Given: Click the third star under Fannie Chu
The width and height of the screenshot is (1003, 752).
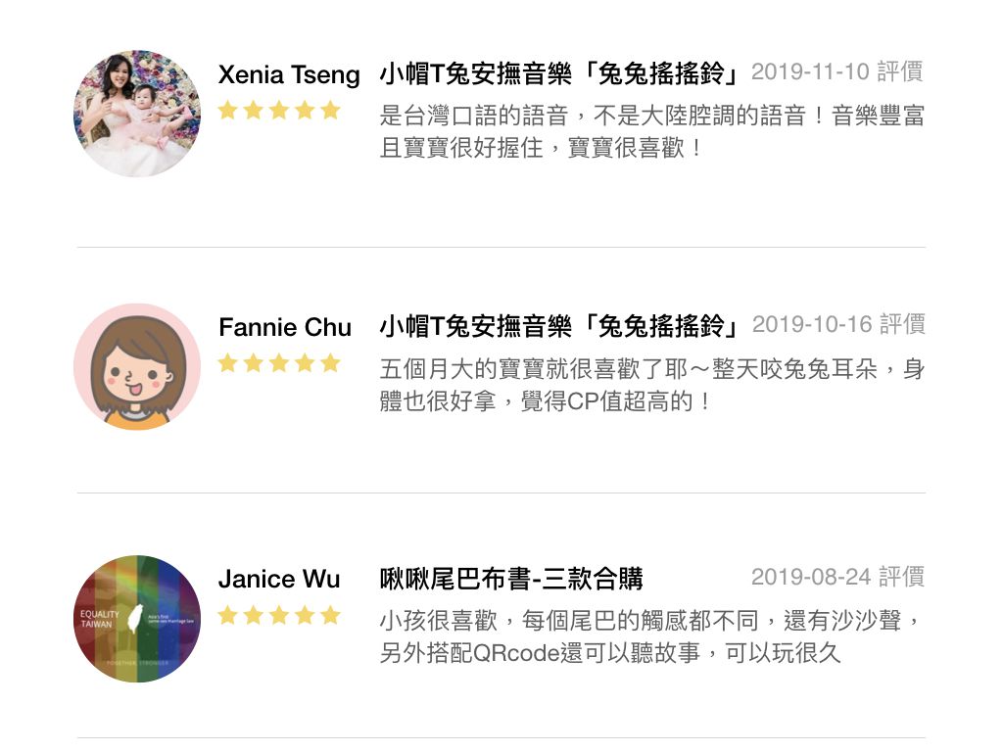Looking at the screenshot, I should tap(279, 363).
